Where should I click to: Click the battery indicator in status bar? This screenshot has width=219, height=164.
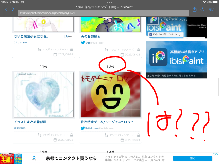(x=215, y=2)
